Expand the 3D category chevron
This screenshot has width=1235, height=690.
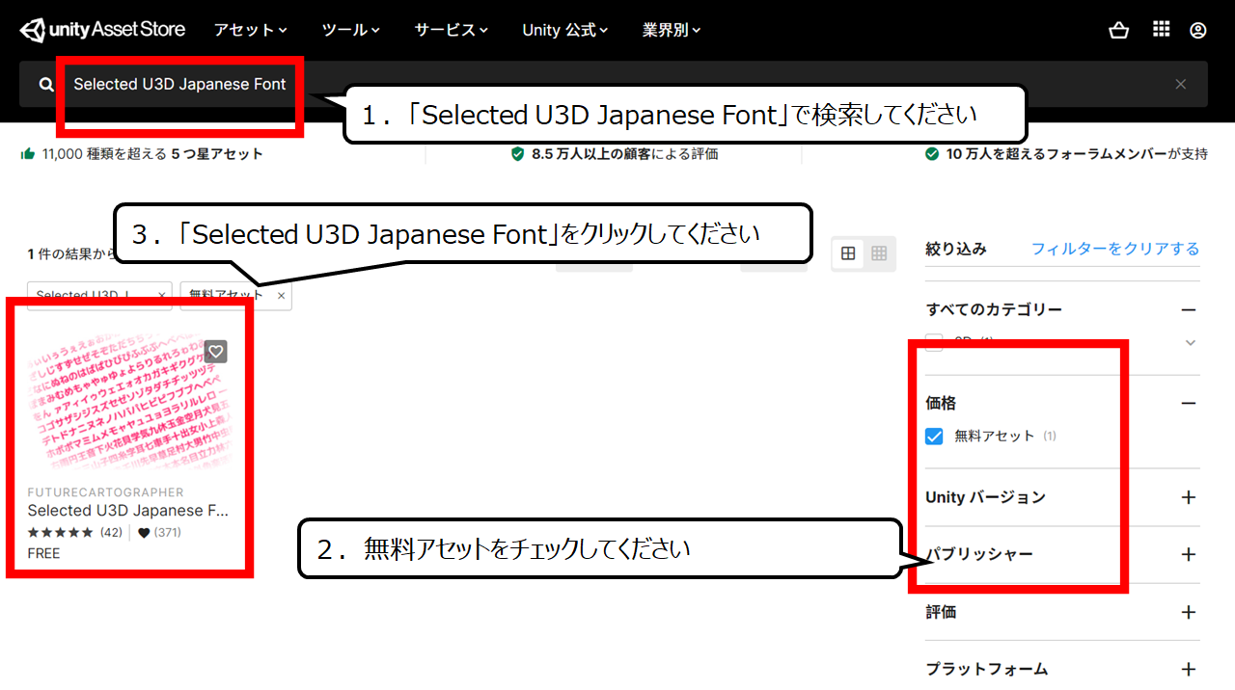1191,342
